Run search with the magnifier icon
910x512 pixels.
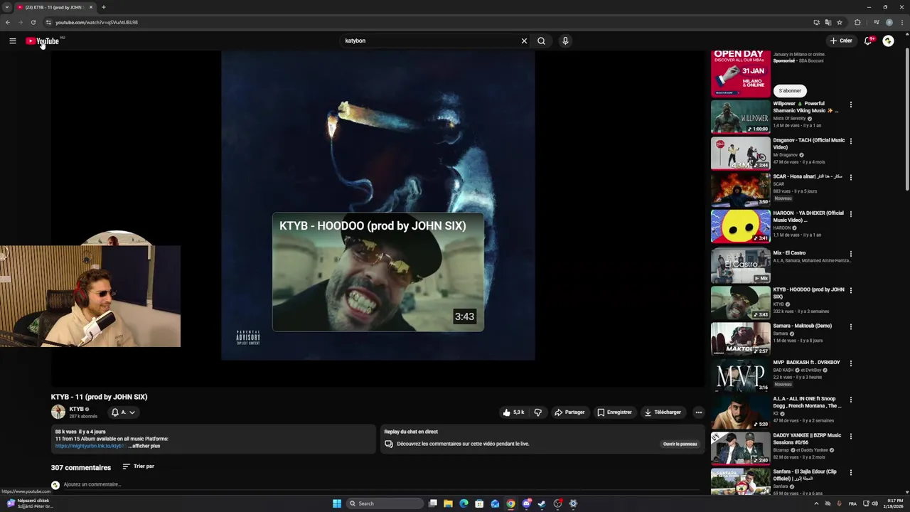click(541, 41)
